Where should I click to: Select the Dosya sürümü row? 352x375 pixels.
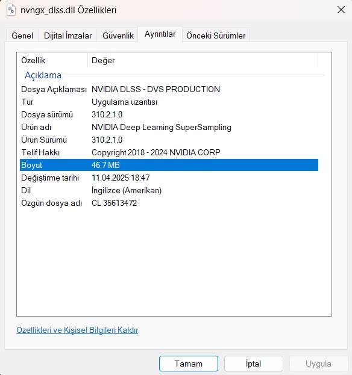tap(169, 114)
